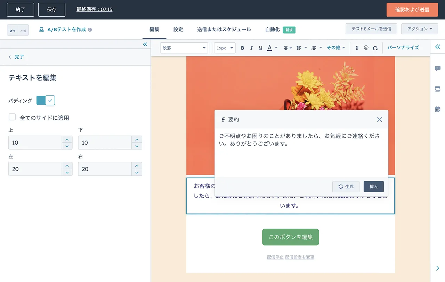
Task: Collapse the left sidebar with double chevron
Action: click(145, 44)
